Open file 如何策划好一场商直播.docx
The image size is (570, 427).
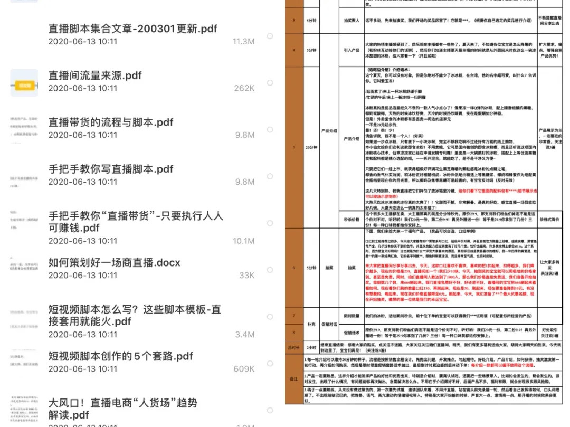(x=114, y=262)
